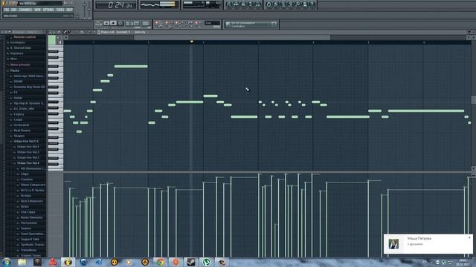Image resolution: width=476 pixels, height=267 pixels.
Task: Open the CHANNELS menu
Action: (x=25, y=10)
